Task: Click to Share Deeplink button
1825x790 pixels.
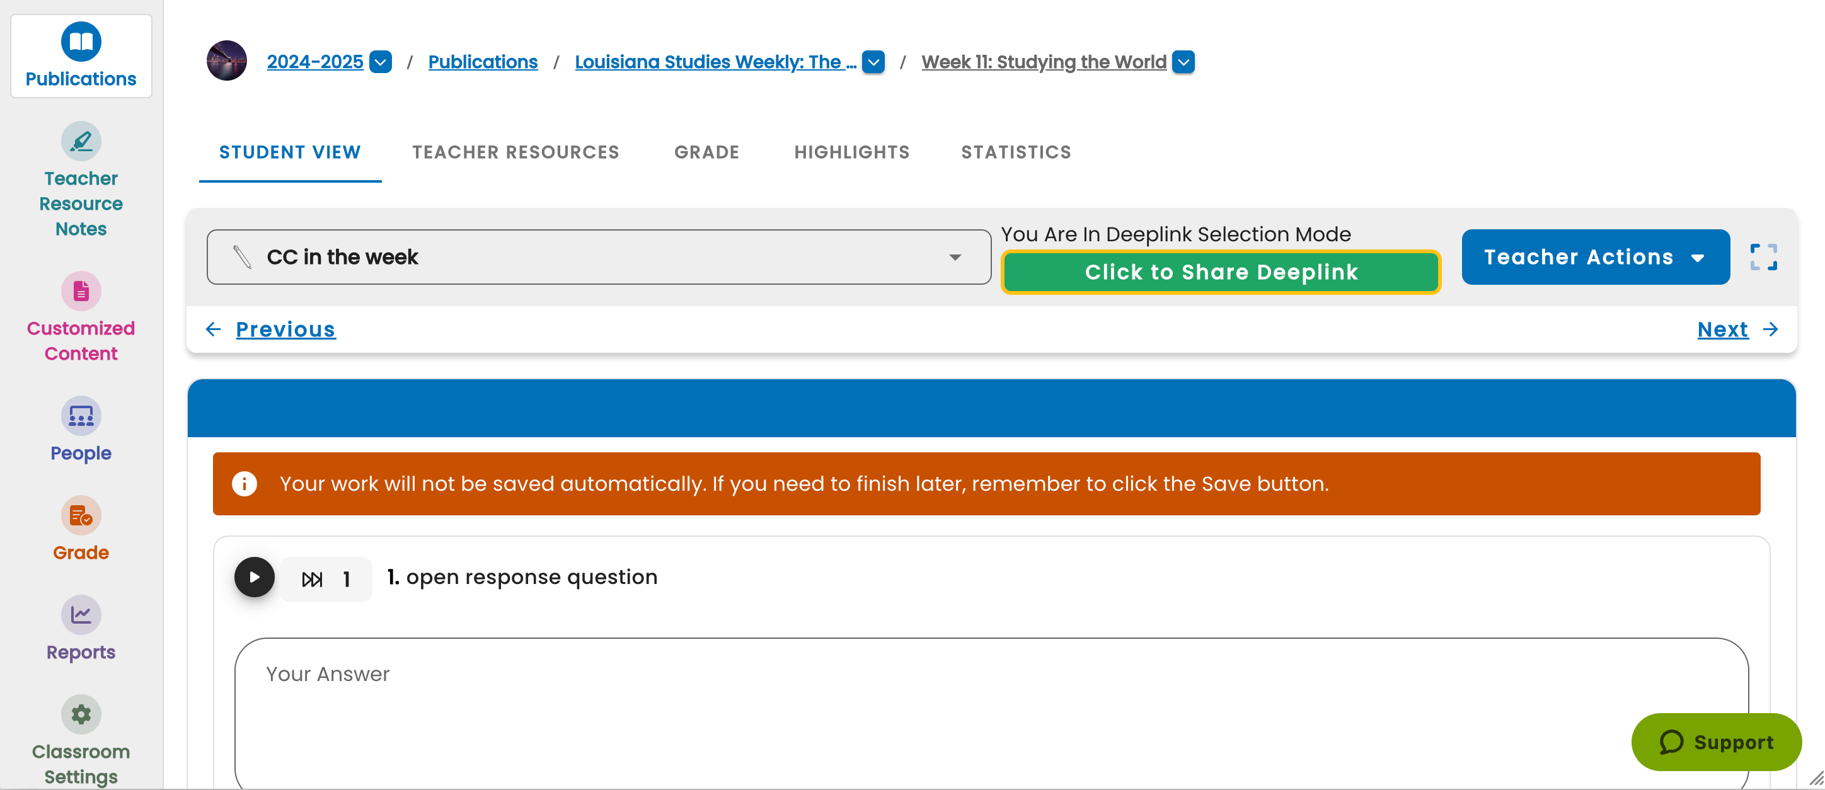Action: click(x=1221, y=272)
